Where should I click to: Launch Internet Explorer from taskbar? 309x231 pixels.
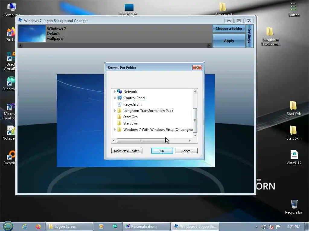[x=24, y=226]
